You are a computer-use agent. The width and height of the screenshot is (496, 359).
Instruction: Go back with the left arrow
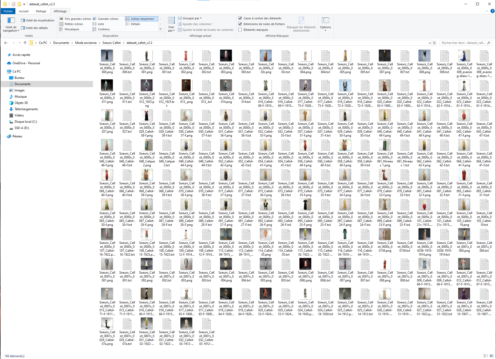(x=6, y=43)
